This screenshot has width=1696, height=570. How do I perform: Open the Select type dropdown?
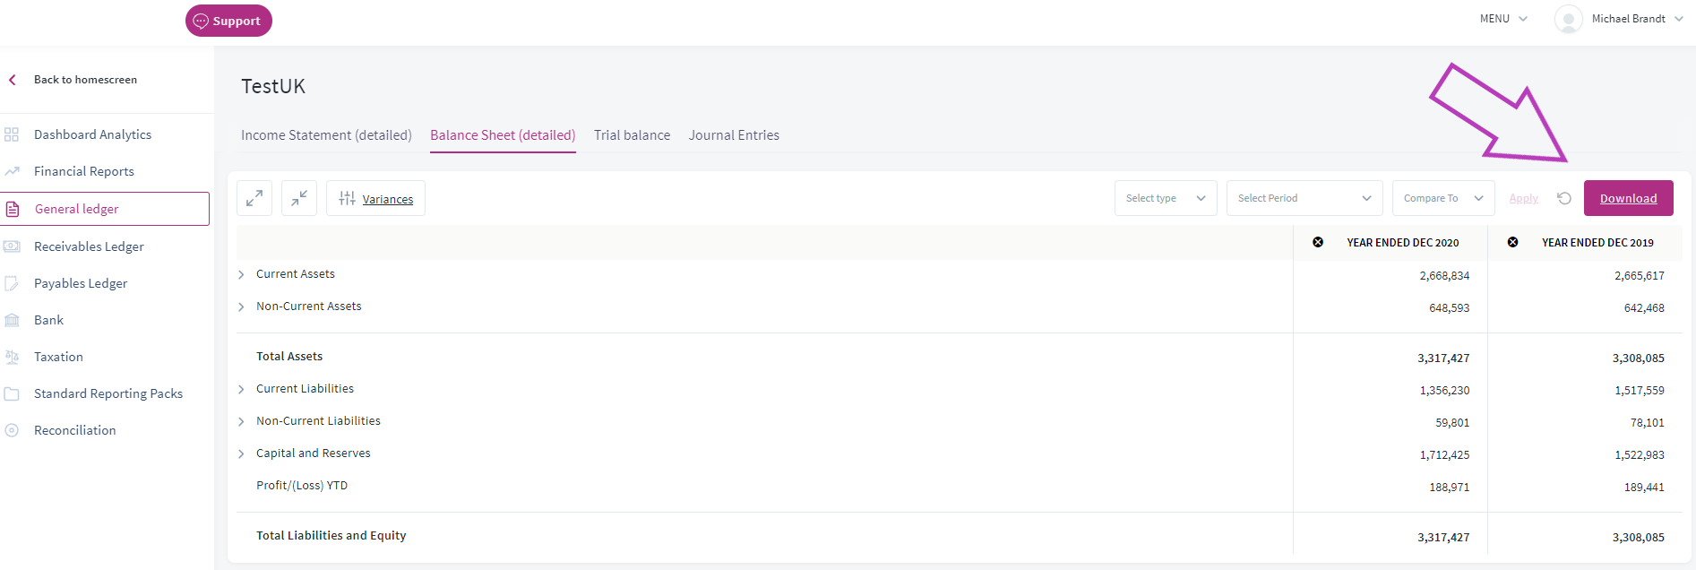click(x=1166, y=198)
